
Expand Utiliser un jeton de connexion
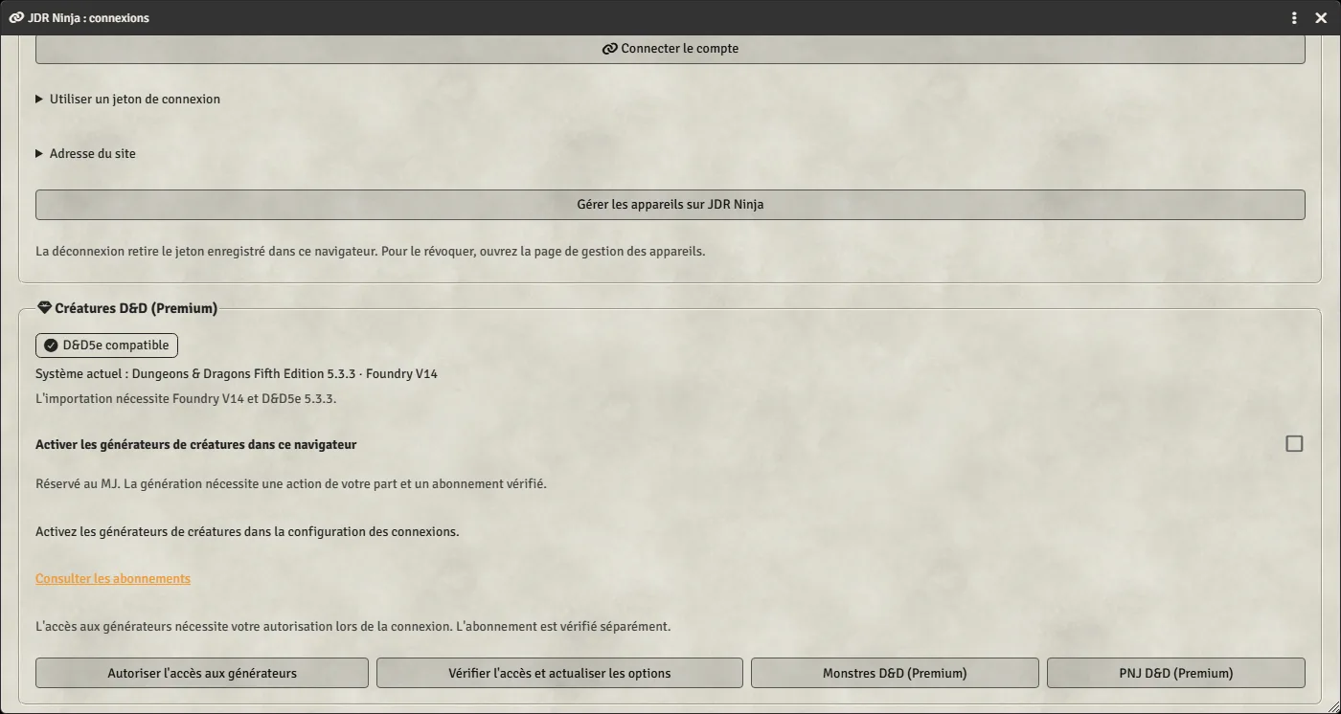128,99
